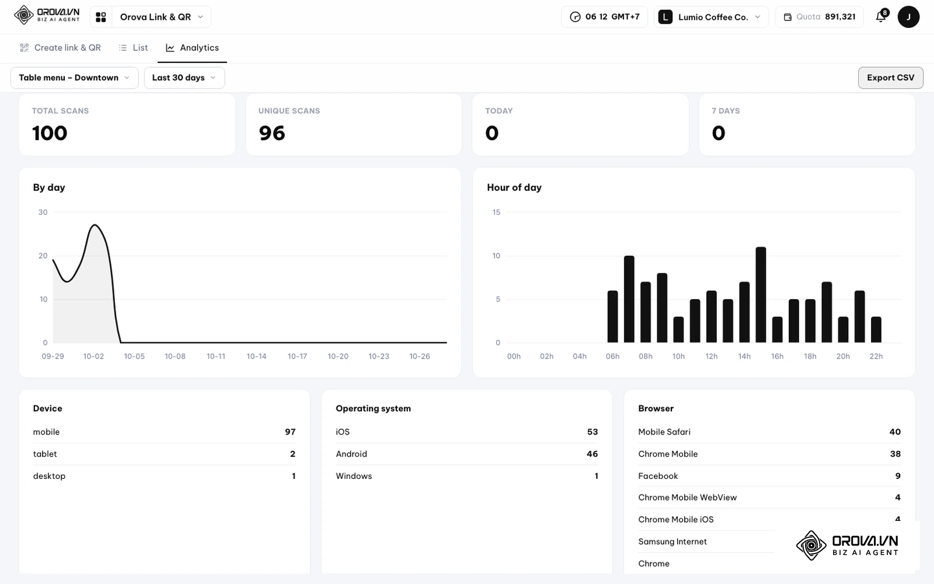The image size is (934, 584).
Task: Click the Unique Scans card showing 96
Action: (354, 124)
